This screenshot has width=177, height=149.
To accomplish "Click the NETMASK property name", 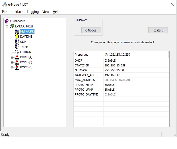I will (81, 70).
